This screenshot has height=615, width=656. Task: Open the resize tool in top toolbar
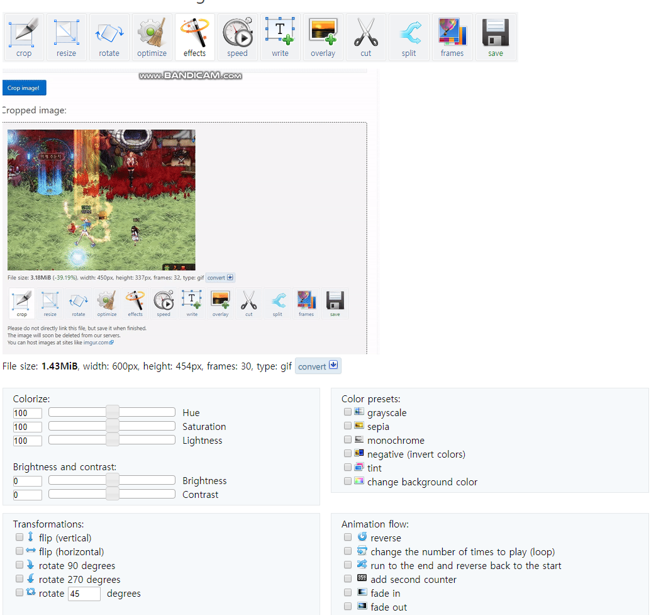pos(66,37)
